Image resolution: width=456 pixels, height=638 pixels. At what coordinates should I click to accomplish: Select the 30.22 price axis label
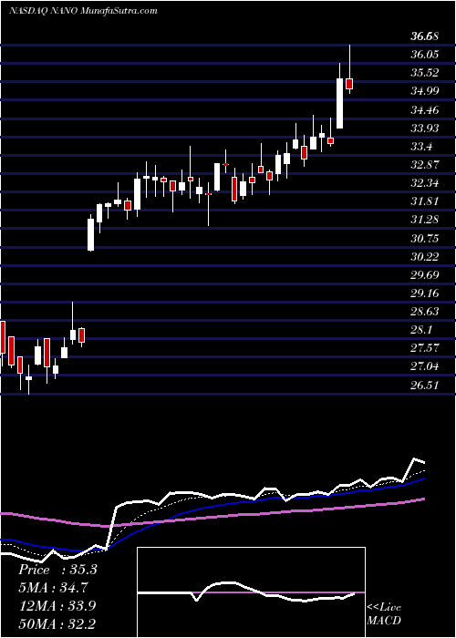(424, 257)
